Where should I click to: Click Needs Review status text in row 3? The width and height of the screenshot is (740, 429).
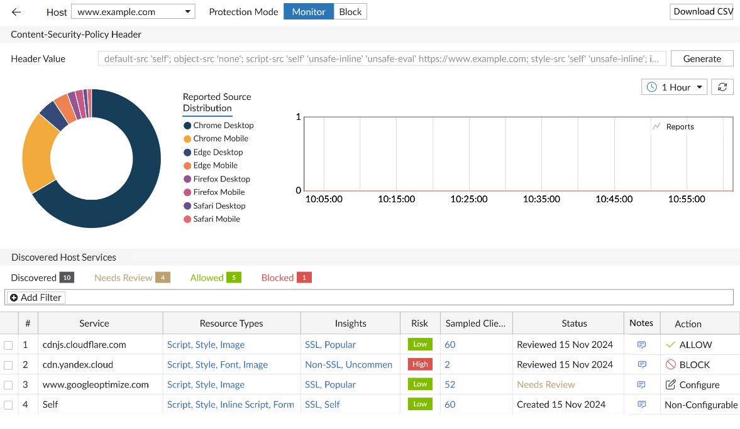tap(546, 384)
